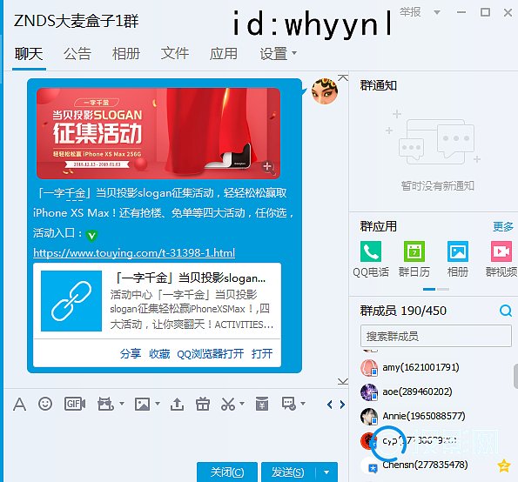518x482 pixels.
Task: Click the member list scrollbar
Action: 515,377
